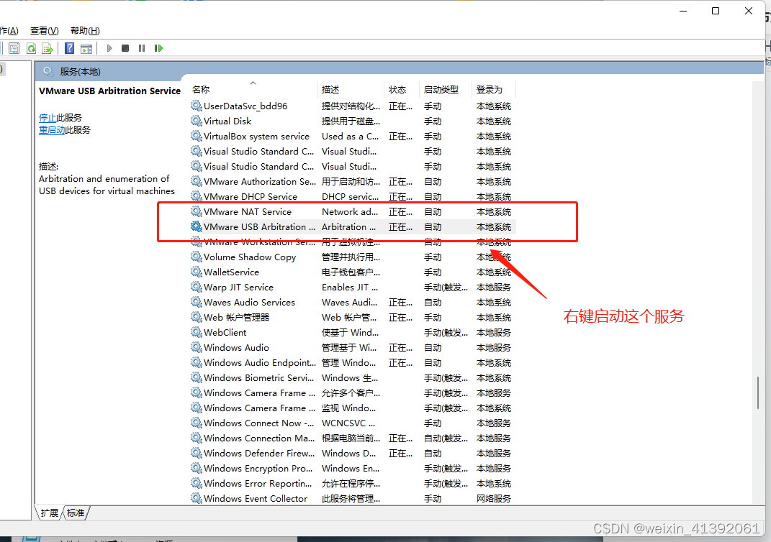Click the gear icon beside WebClient
Screen dimensions: 771x542
coord(197,332)
